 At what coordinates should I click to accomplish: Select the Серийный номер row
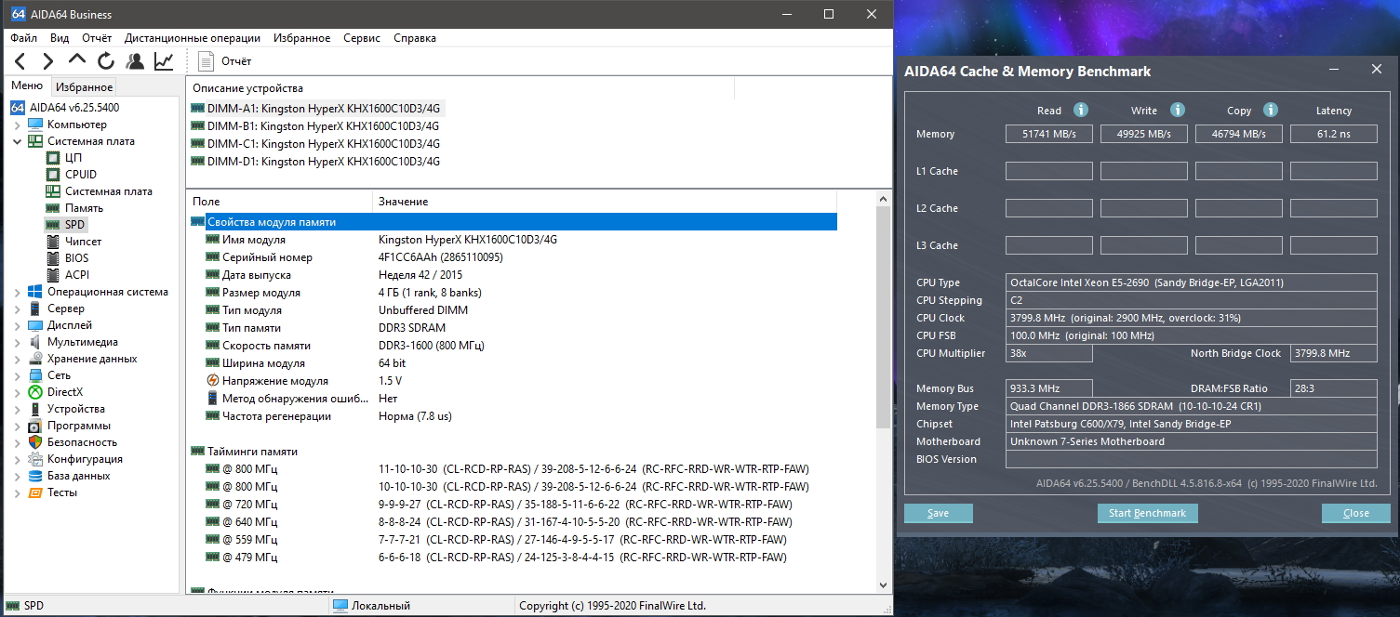(x=513, y=257)
